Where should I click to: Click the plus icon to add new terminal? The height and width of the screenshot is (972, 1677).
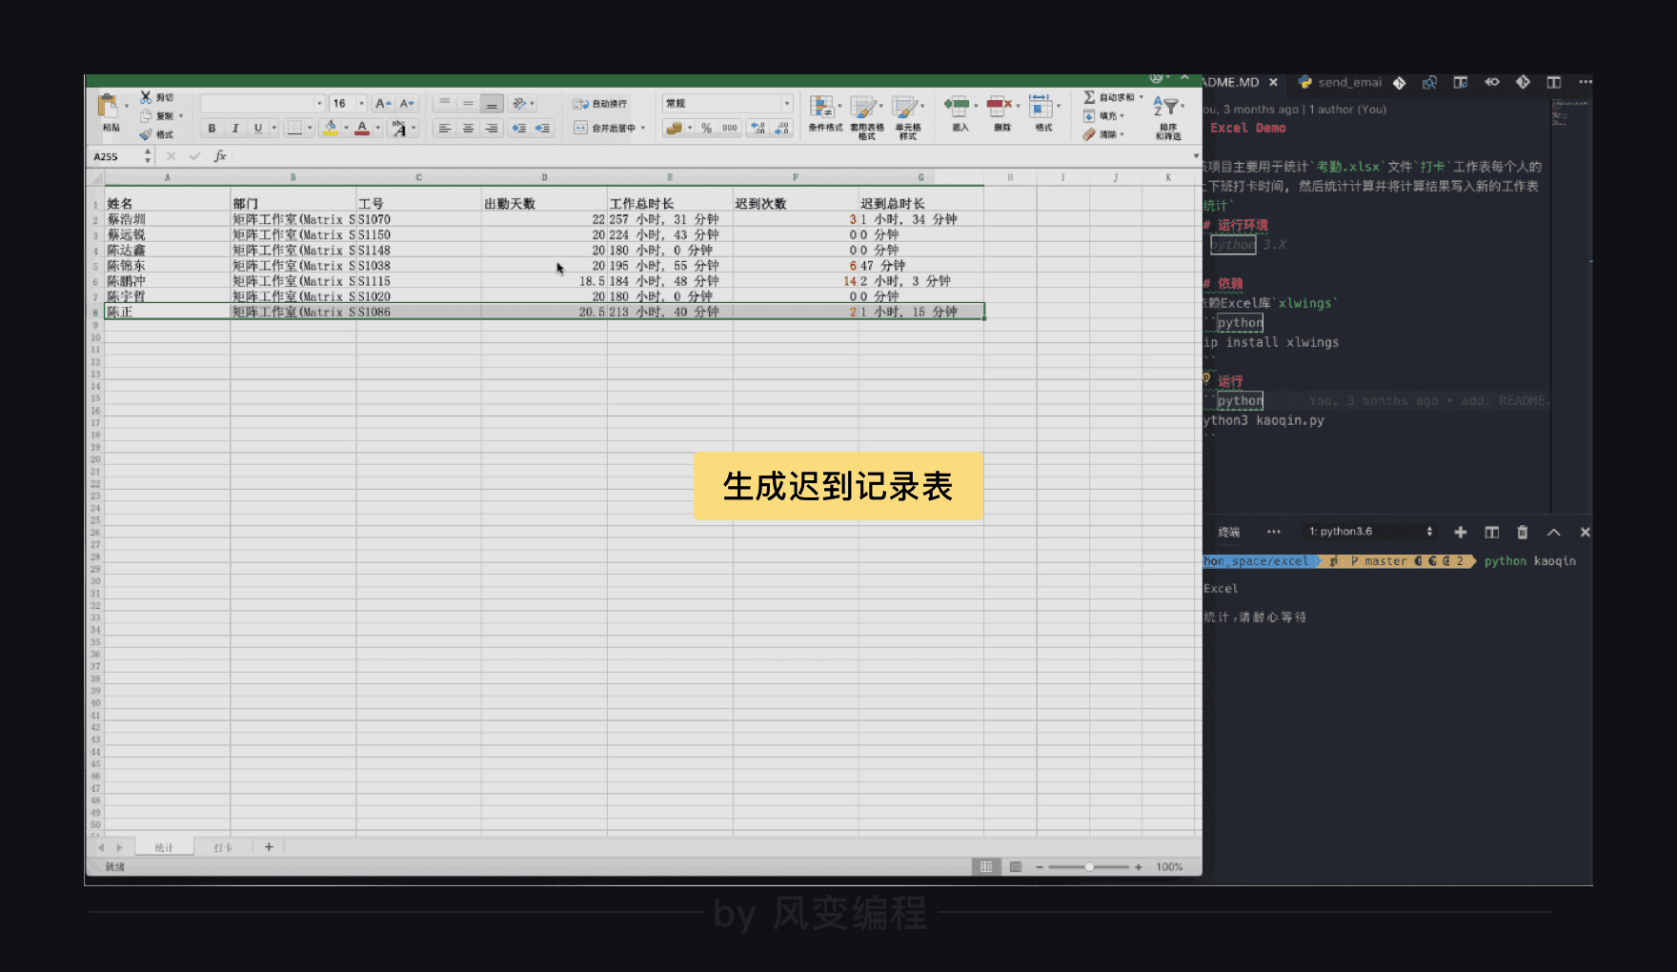(x=1460, y=532)
